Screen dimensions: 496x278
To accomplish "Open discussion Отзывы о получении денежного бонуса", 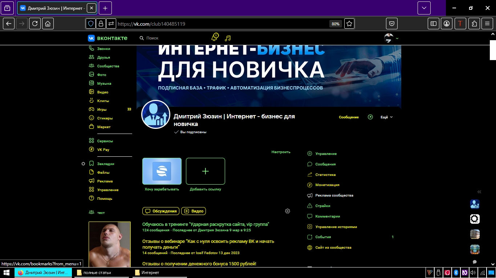I will [x=199, y=264].
